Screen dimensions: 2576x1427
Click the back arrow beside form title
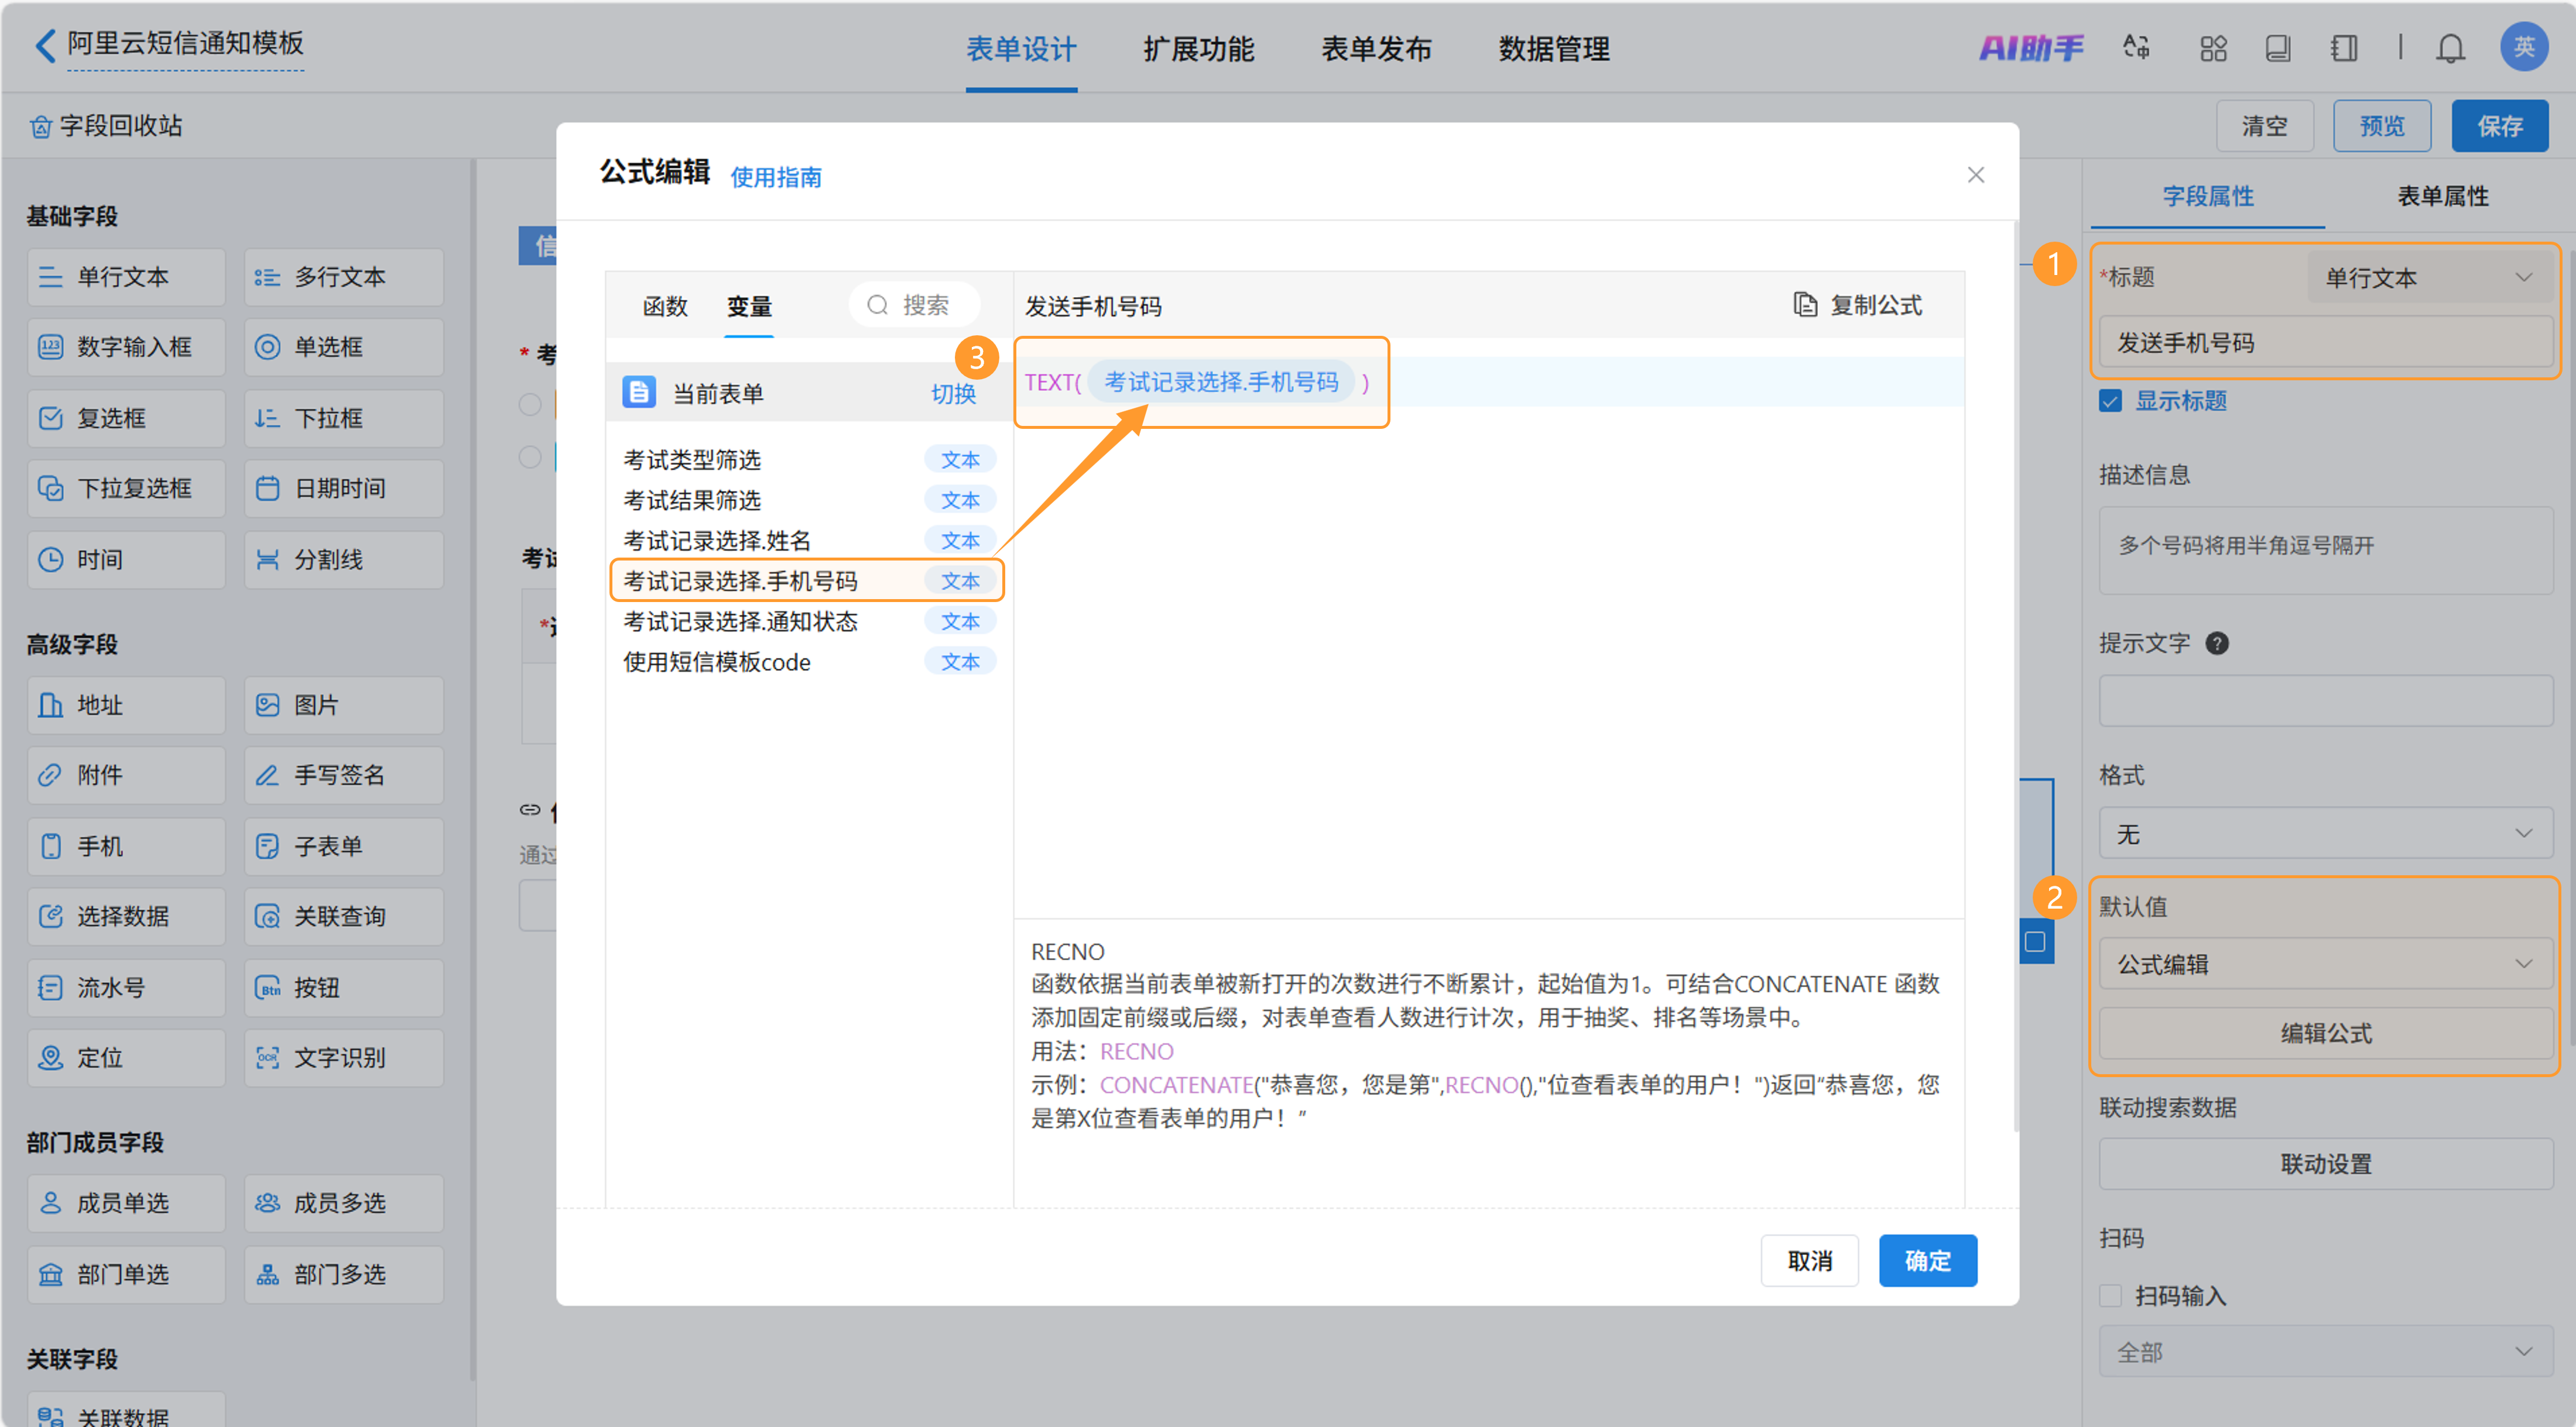(x=45, y=45)
